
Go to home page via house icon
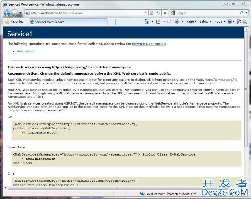tap(146, 21)
